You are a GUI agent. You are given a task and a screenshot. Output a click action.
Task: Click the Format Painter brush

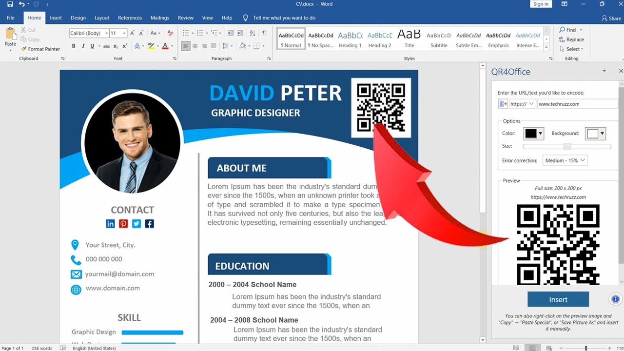(x=24, y=49)
